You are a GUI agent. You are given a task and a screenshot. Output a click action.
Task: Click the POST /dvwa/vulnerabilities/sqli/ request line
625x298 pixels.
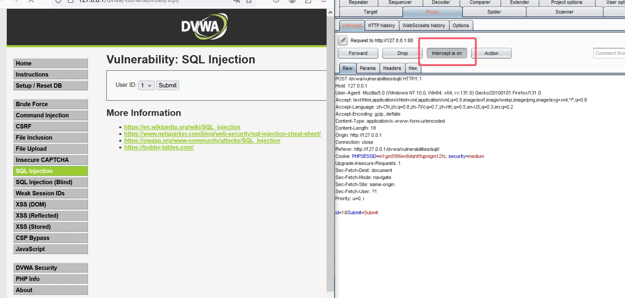(378, 79)
